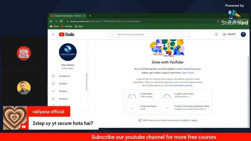251x141 pixels.
Task: Click the bearded man participant avatar
Action: coord(24,88)
